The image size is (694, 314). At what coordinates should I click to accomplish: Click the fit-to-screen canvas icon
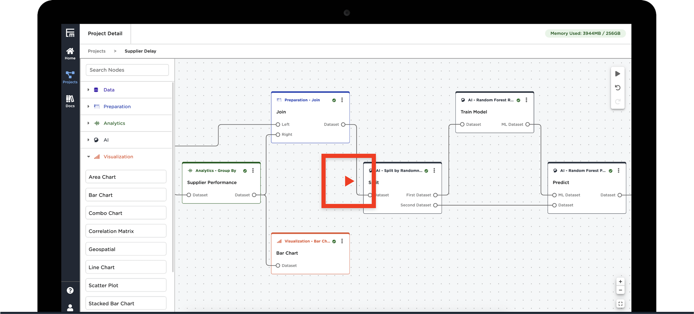point(620,304)
